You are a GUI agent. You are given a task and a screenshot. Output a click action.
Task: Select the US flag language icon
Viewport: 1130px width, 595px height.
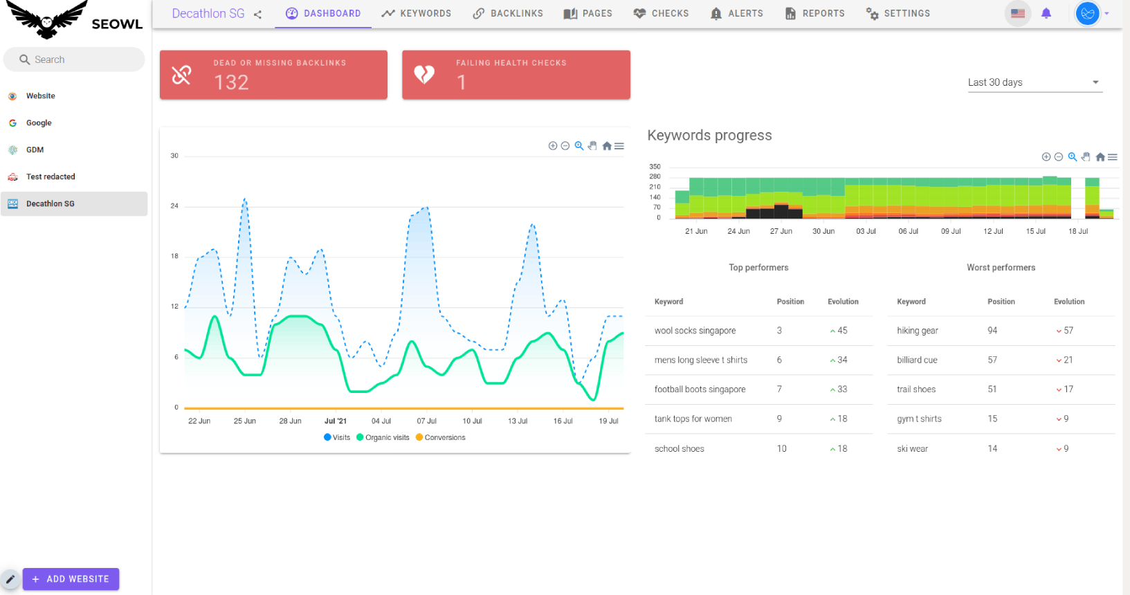coord(1018,13)
